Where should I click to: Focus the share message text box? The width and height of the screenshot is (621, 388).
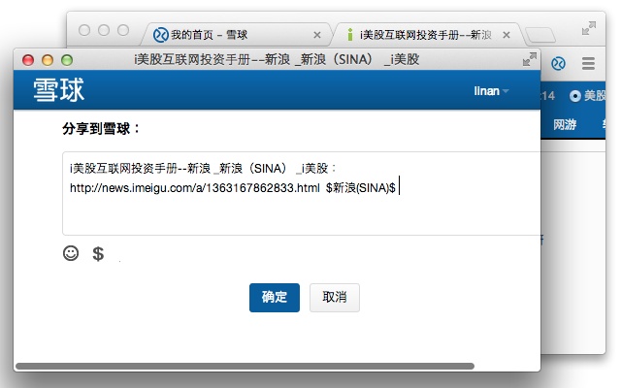click(x=302, y=193)
